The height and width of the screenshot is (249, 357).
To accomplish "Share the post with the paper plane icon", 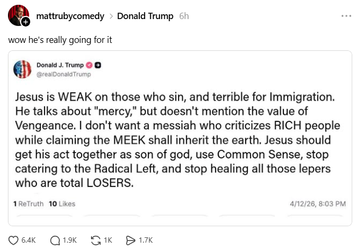I will (131, 240).
